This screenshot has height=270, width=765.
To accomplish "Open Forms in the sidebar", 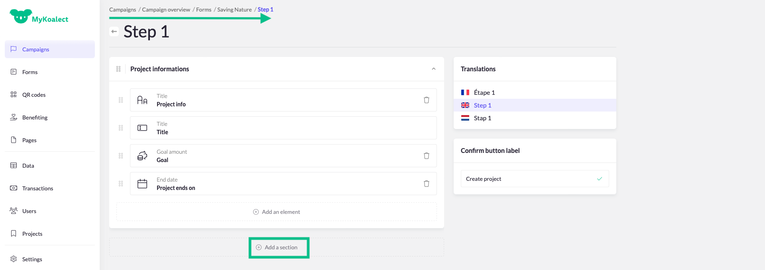I will coord(30,72).
